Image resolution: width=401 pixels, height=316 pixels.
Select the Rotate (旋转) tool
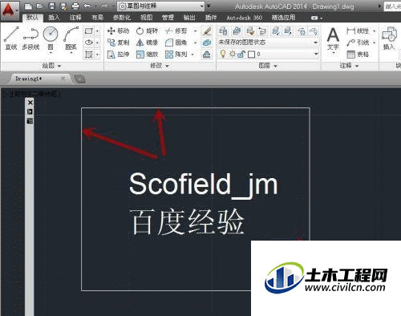click(147, 31)
